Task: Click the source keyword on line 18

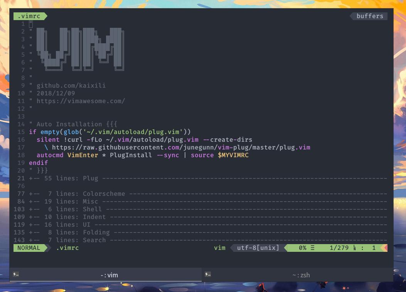Action: [x=202, y=155]
